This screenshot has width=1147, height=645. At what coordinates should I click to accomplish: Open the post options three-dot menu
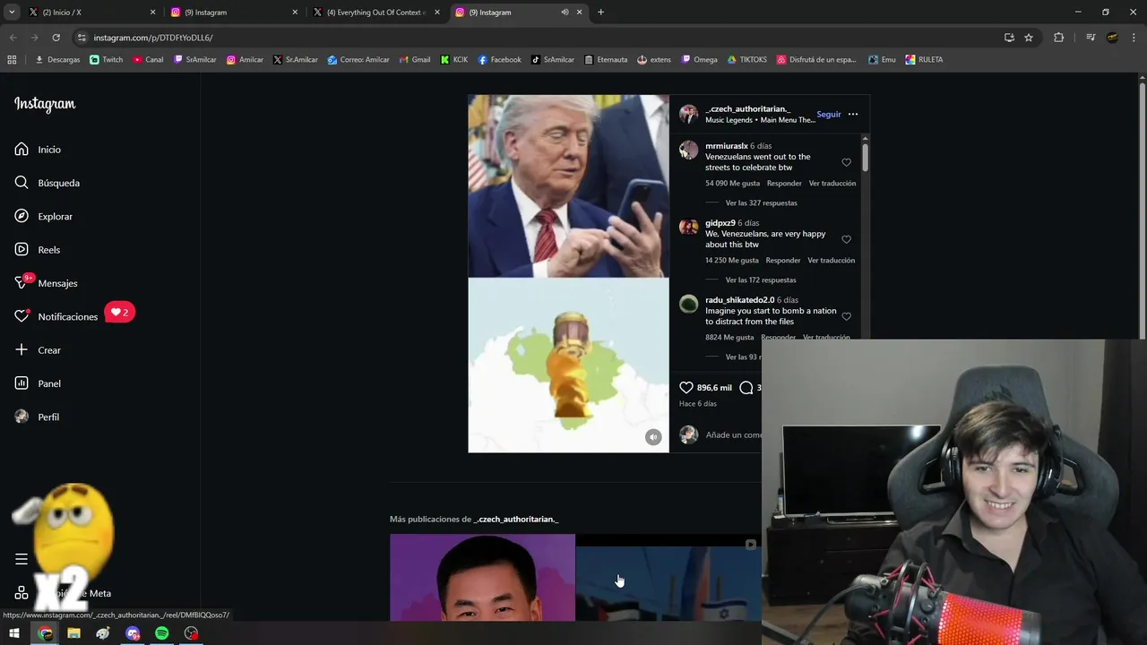coord(853,115)
